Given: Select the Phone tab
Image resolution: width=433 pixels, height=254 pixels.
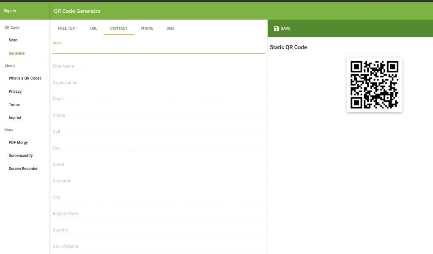Looking at the screenshot, I should (x=147, y=28).
